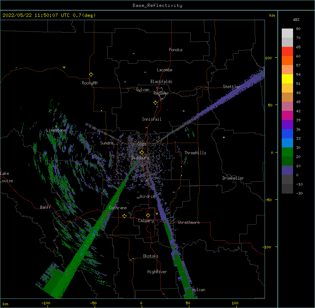Click the -100 tick on horizontal axis
Viewport: 315px width, 308px height.
(x=46, y=303)
